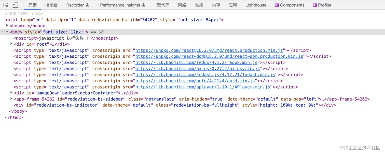The image size is (385, 155).
Task: Switch to the Lighthouse tab
Action: point(256,5)
